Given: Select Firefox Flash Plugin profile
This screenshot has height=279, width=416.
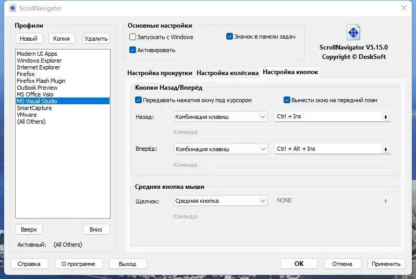Looking at the screenshot, I should (x=63, y=81).
